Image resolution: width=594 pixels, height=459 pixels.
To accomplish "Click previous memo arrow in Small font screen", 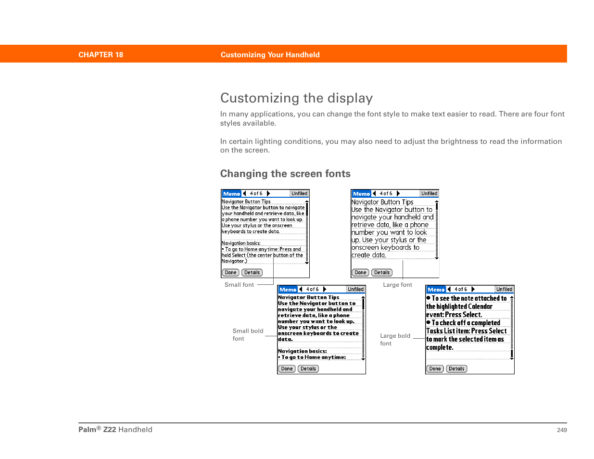I will click(244, 194).
